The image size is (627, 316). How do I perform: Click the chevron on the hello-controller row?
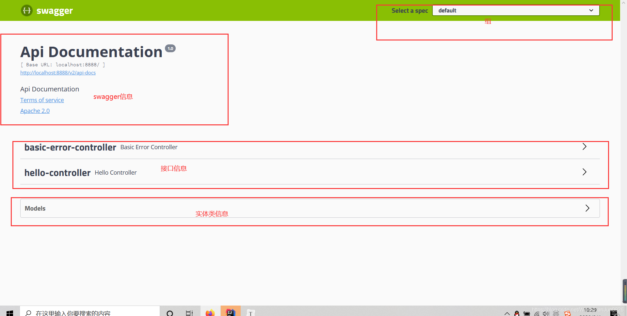585,172
